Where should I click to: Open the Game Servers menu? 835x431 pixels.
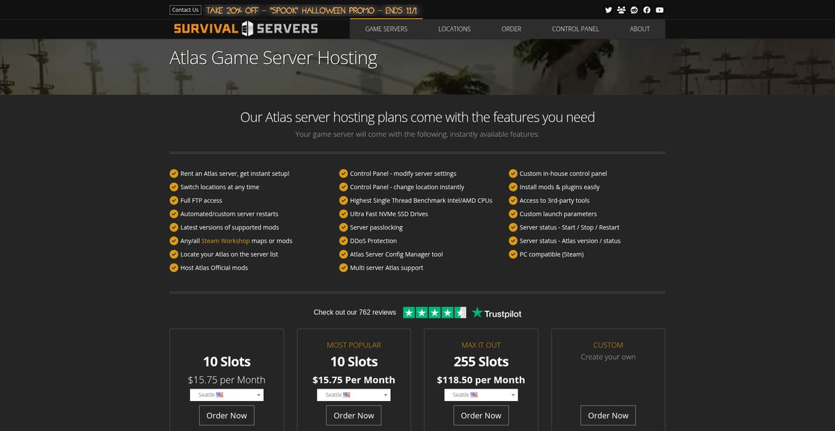(386, 29)
